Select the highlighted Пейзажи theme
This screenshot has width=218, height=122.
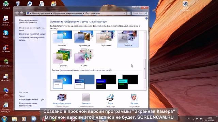tap(128, 39)
